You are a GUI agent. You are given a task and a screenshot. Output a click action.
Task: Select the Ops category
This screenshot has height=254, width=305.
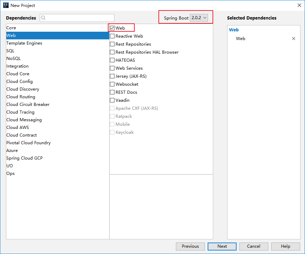tap(58, 174)
